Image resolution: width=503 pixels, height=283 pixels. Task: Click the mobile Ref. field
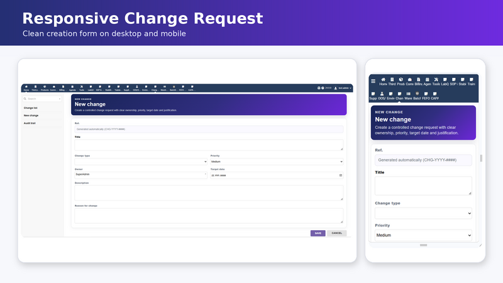pyautogui.click(x=423, y=160)
